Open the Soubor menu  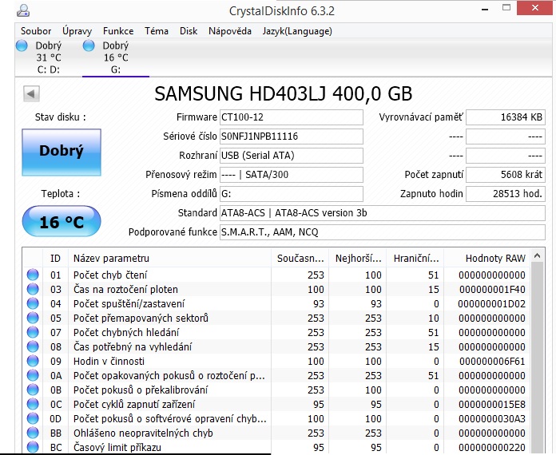click(36, 31)
